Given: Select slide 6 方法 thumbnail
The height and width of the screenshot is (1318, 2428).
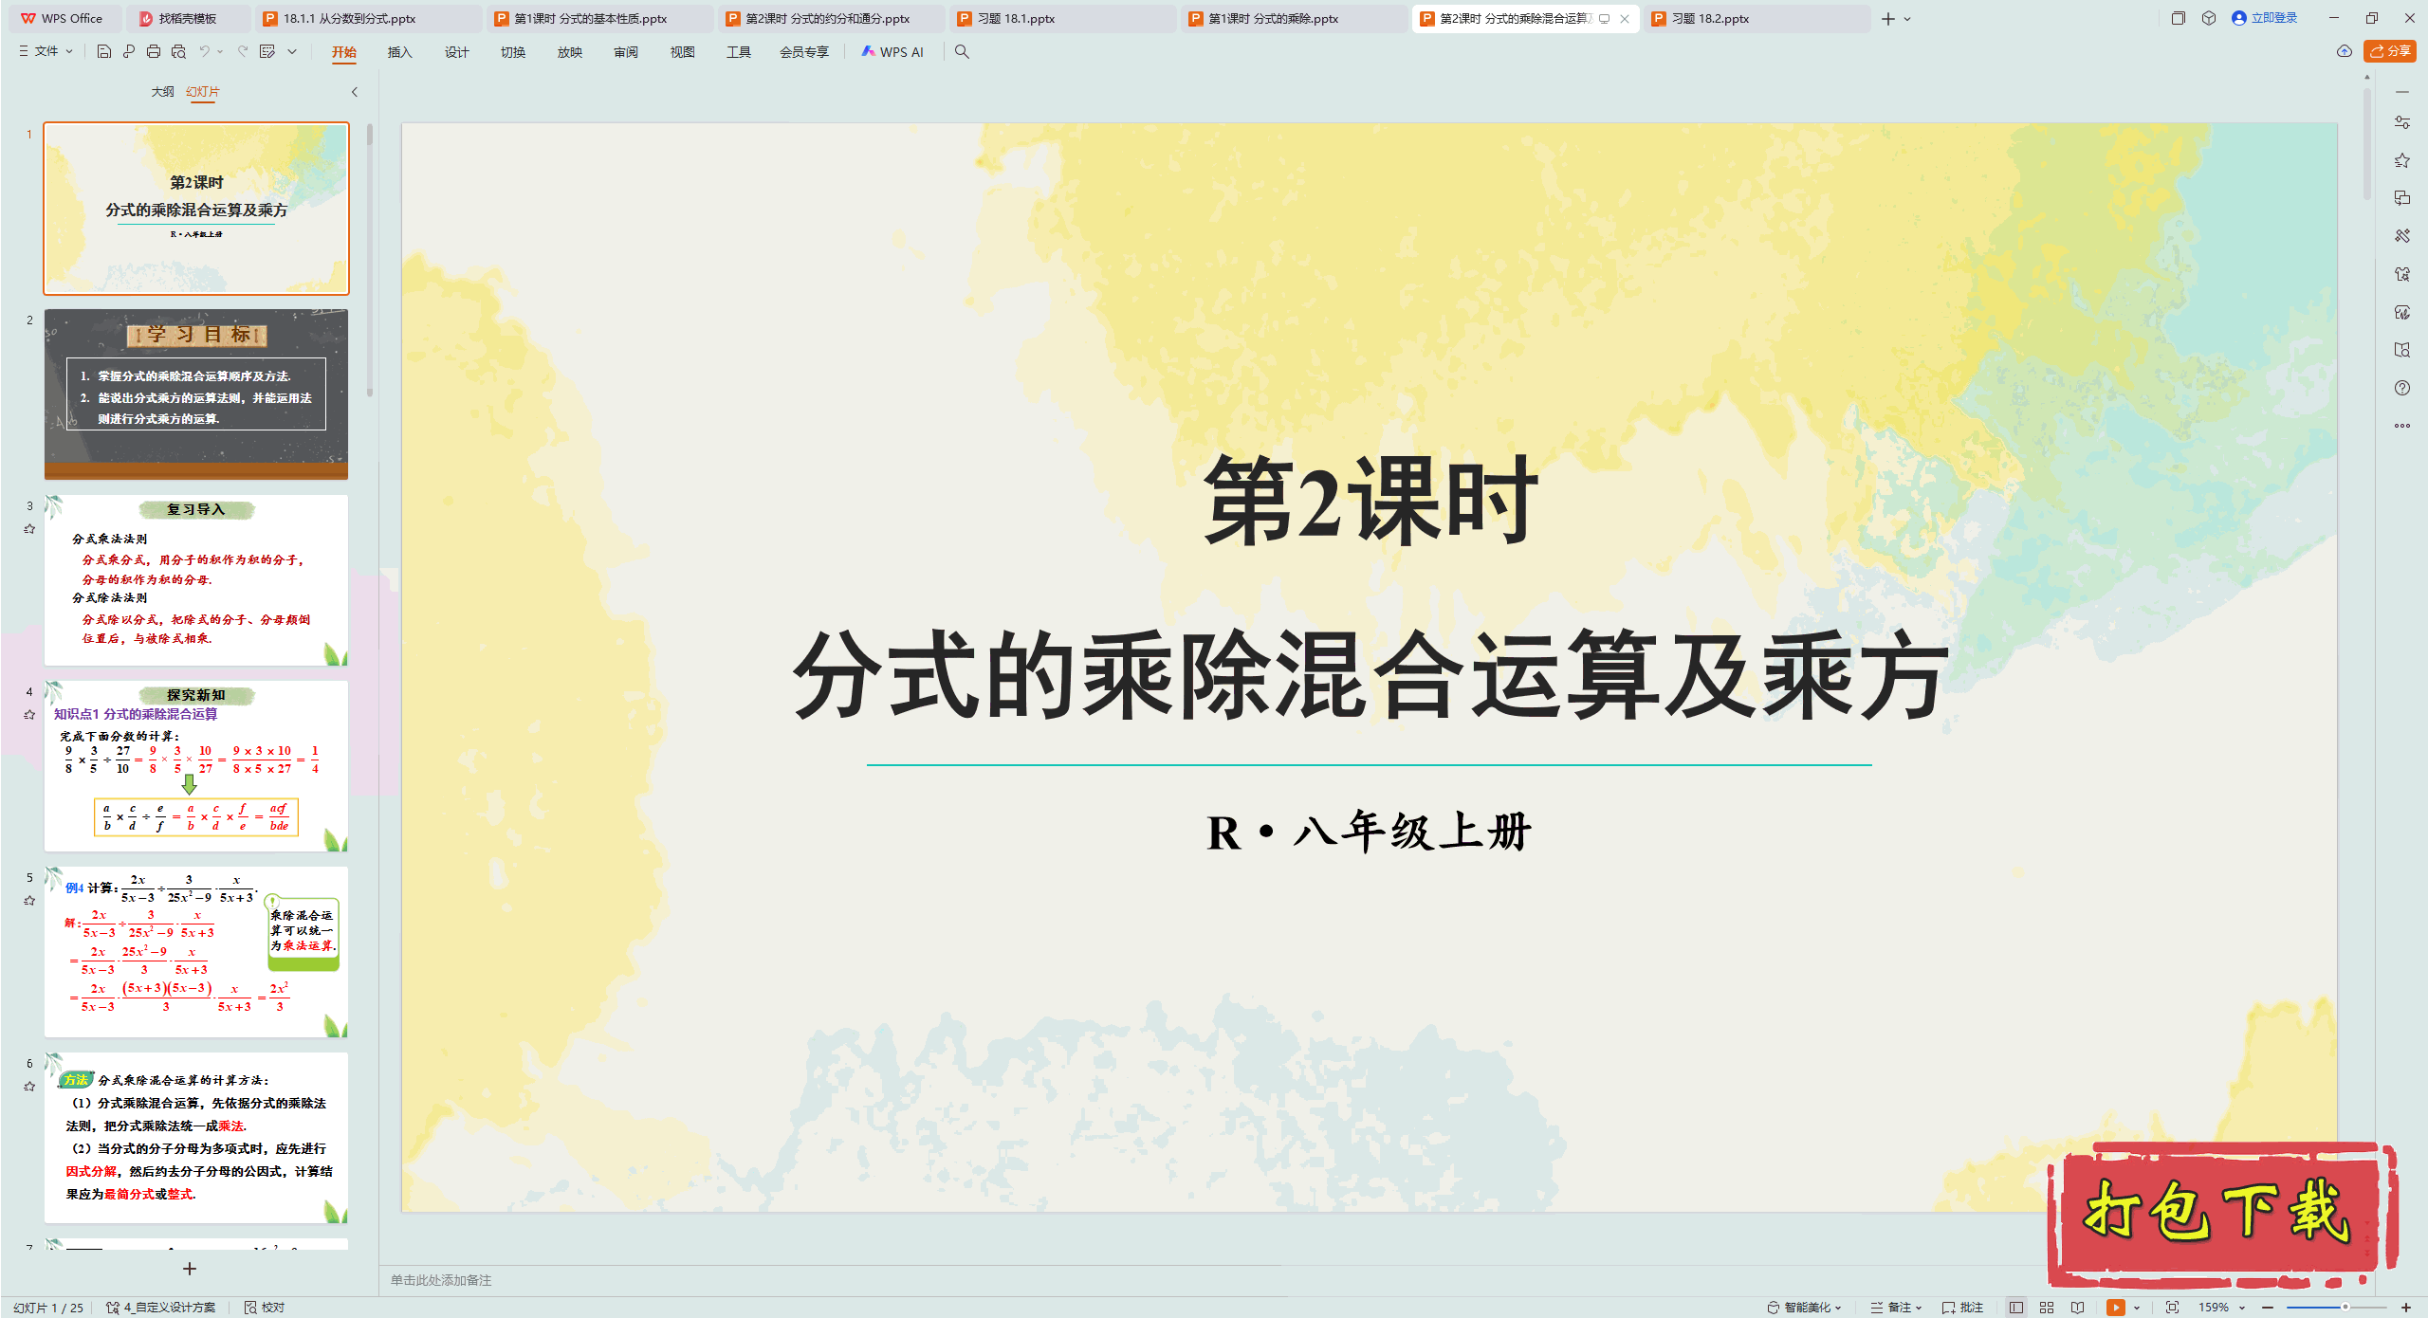Looking at the screenshot, I should (196, 1137).
